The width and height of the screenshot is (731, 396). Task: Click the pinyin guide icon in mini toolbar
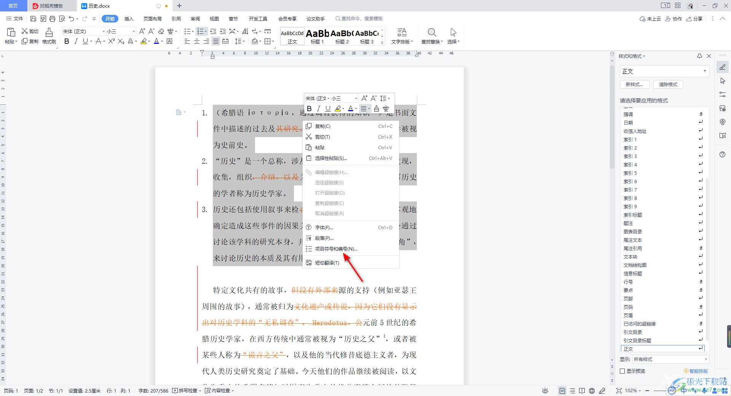point(386,109)
